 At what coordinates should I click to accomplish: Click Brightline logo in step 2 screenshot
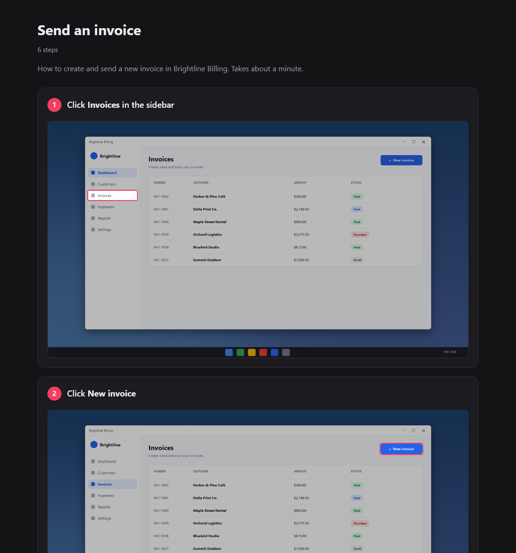click(x=94, y=444)
